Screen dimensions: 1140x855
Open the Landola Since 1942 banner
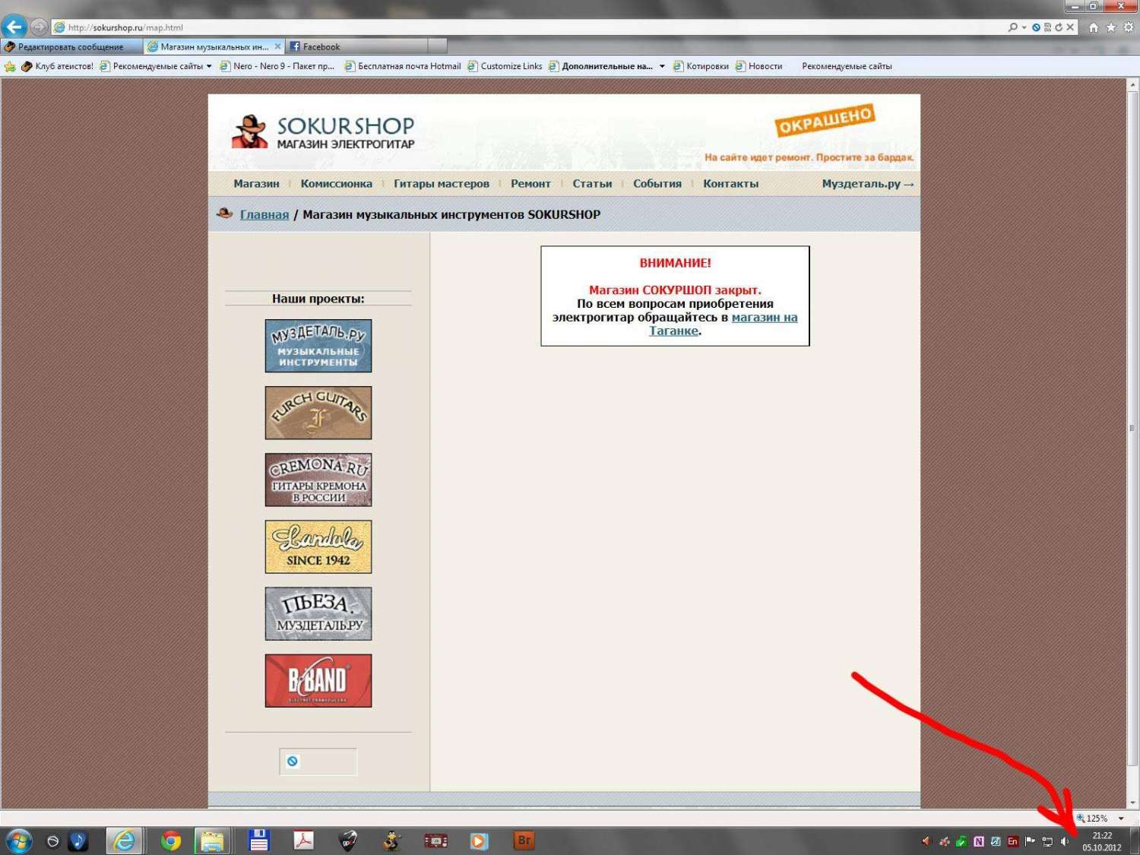[x=318, y=546]
